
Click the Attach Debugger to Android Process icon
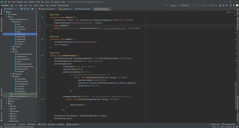click(213, 5)
